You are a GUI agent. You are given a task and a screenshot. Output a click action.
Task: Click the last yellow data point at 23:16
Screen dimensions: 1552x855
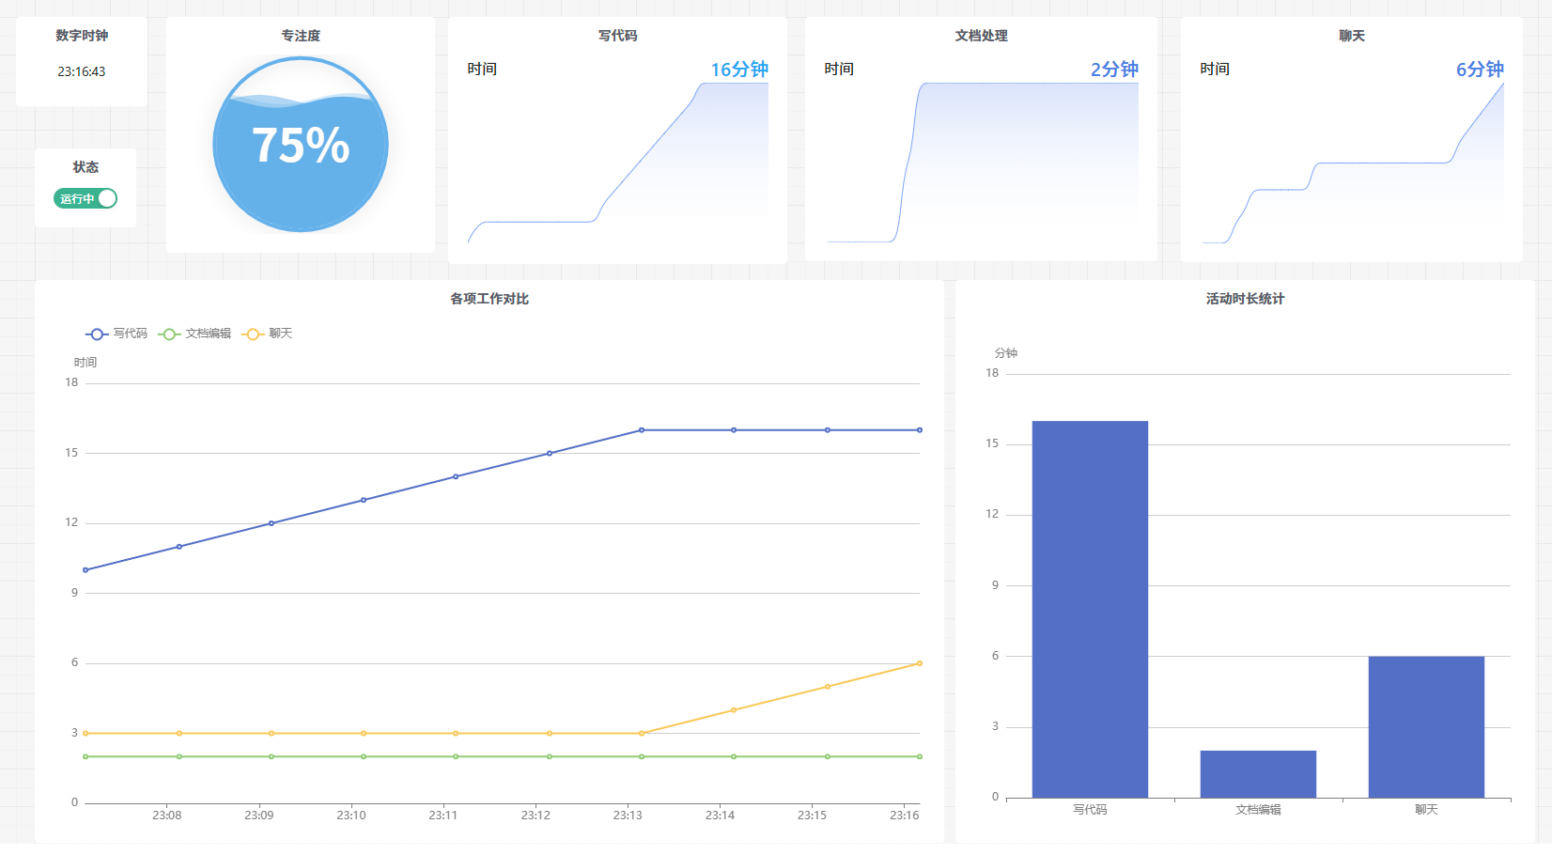[x=919, y=663]
